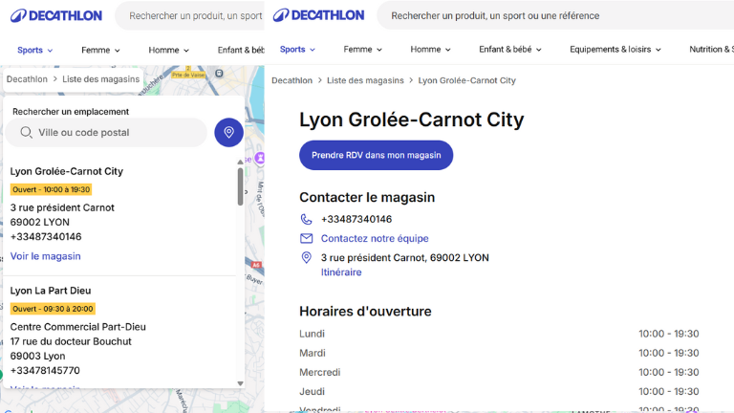Expand Femme dropdown in right window
This screenshot has height=413, width=734.
[363, 49]
